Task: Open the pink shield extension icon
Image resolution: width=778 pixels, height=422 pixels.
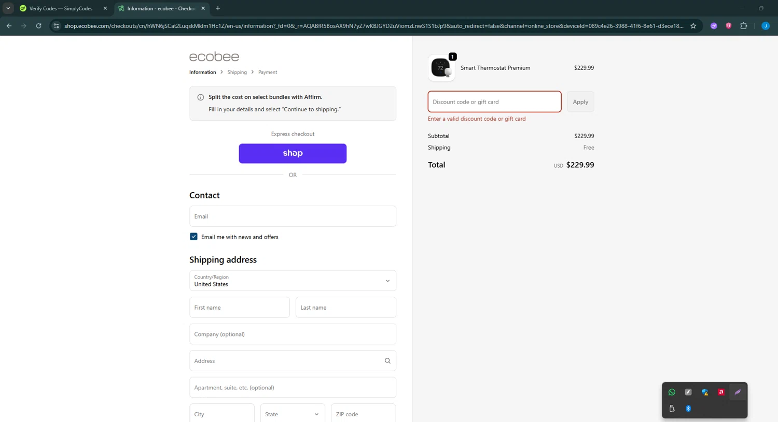Action: [729, 26]
